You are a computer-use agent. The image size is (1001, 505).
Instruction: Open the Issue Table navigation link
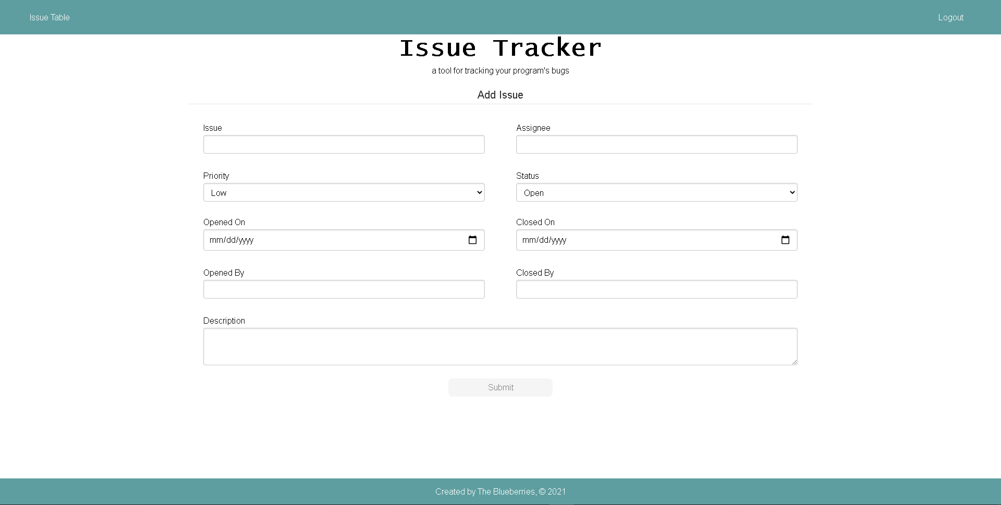50,17
